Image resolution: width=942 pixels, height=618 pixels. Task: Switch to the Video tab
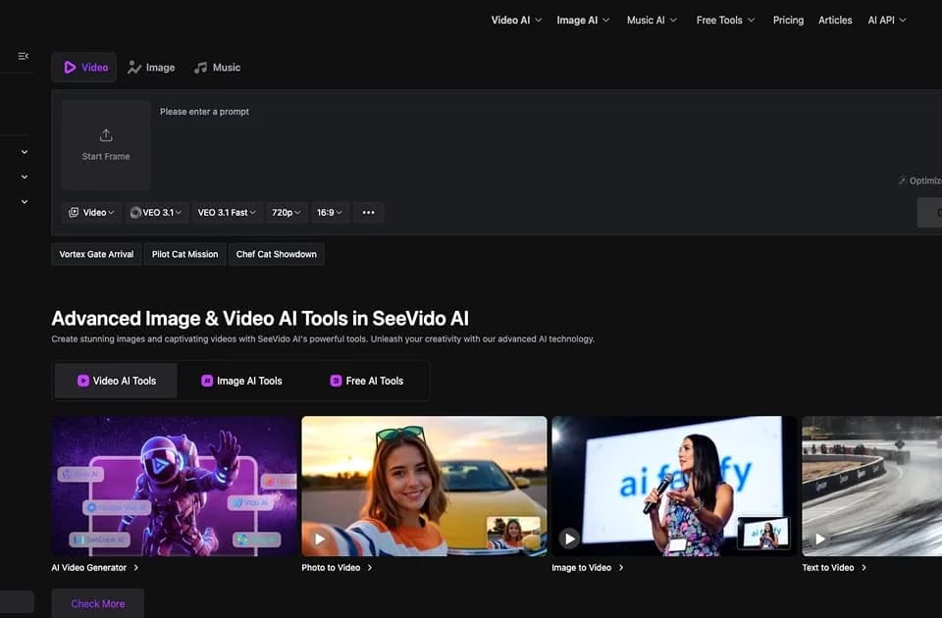click(x=84, y=68)
